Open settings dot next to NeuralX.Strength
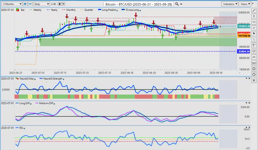 (x=64, y=79)
